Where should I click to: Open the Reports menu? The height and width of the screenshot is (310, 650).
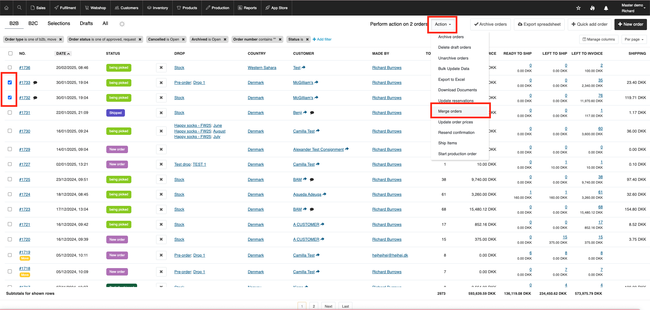click(247, 8)
